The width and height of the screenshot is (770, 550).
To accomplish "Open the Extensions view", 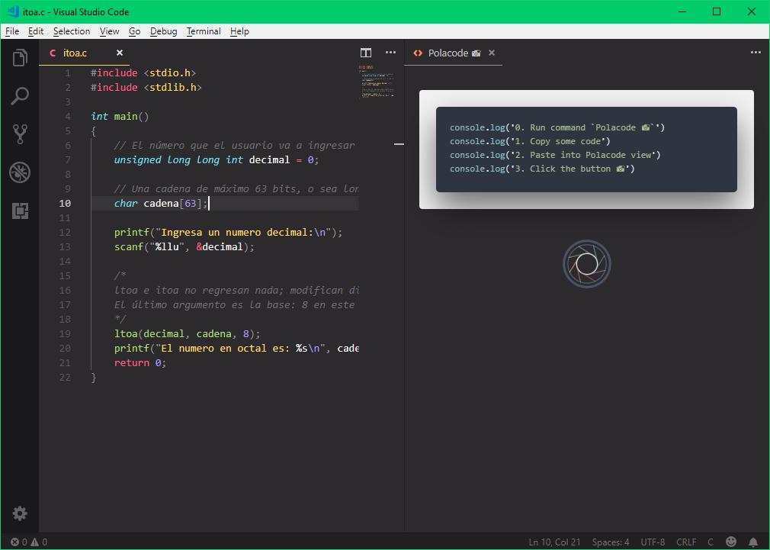I will pyautogui.click(x=20, y=211).
